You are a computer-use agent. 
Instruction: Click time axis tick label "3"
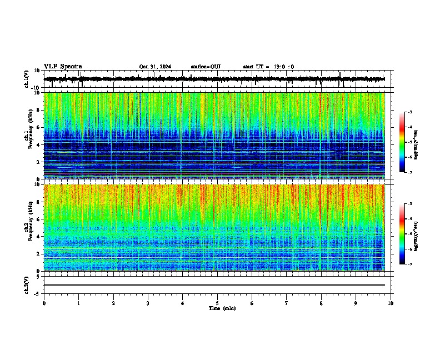(x=148, y=303)
